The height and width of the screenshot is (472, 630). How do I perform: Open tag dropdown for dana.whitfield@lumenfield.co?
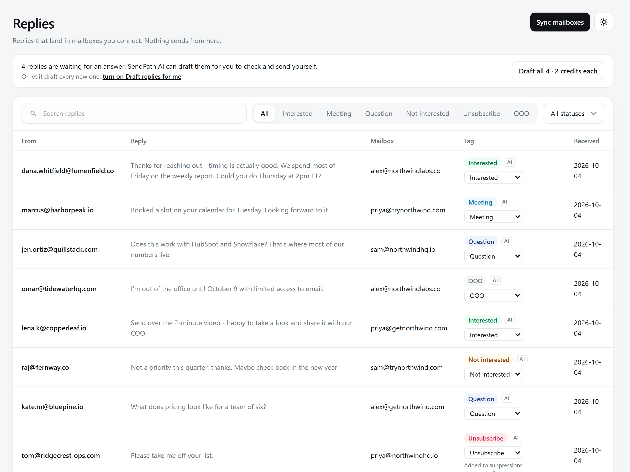[493, 178]
